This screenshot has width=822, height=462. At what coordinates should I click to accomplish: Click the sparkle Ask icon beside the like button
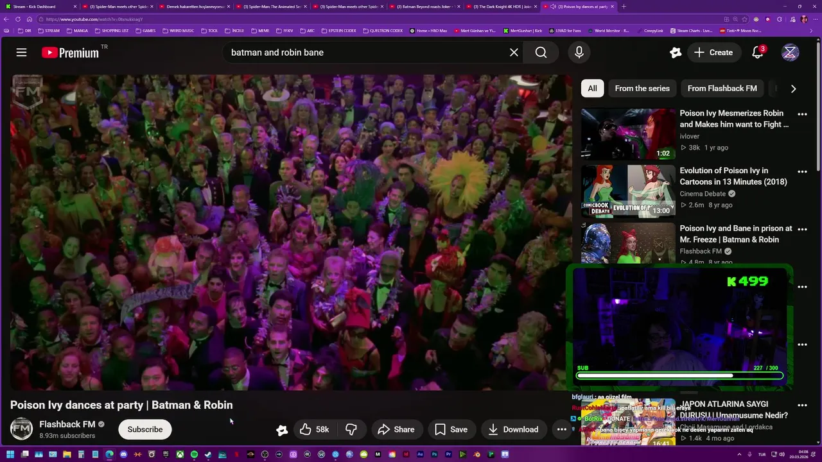[x=281, y=430]
